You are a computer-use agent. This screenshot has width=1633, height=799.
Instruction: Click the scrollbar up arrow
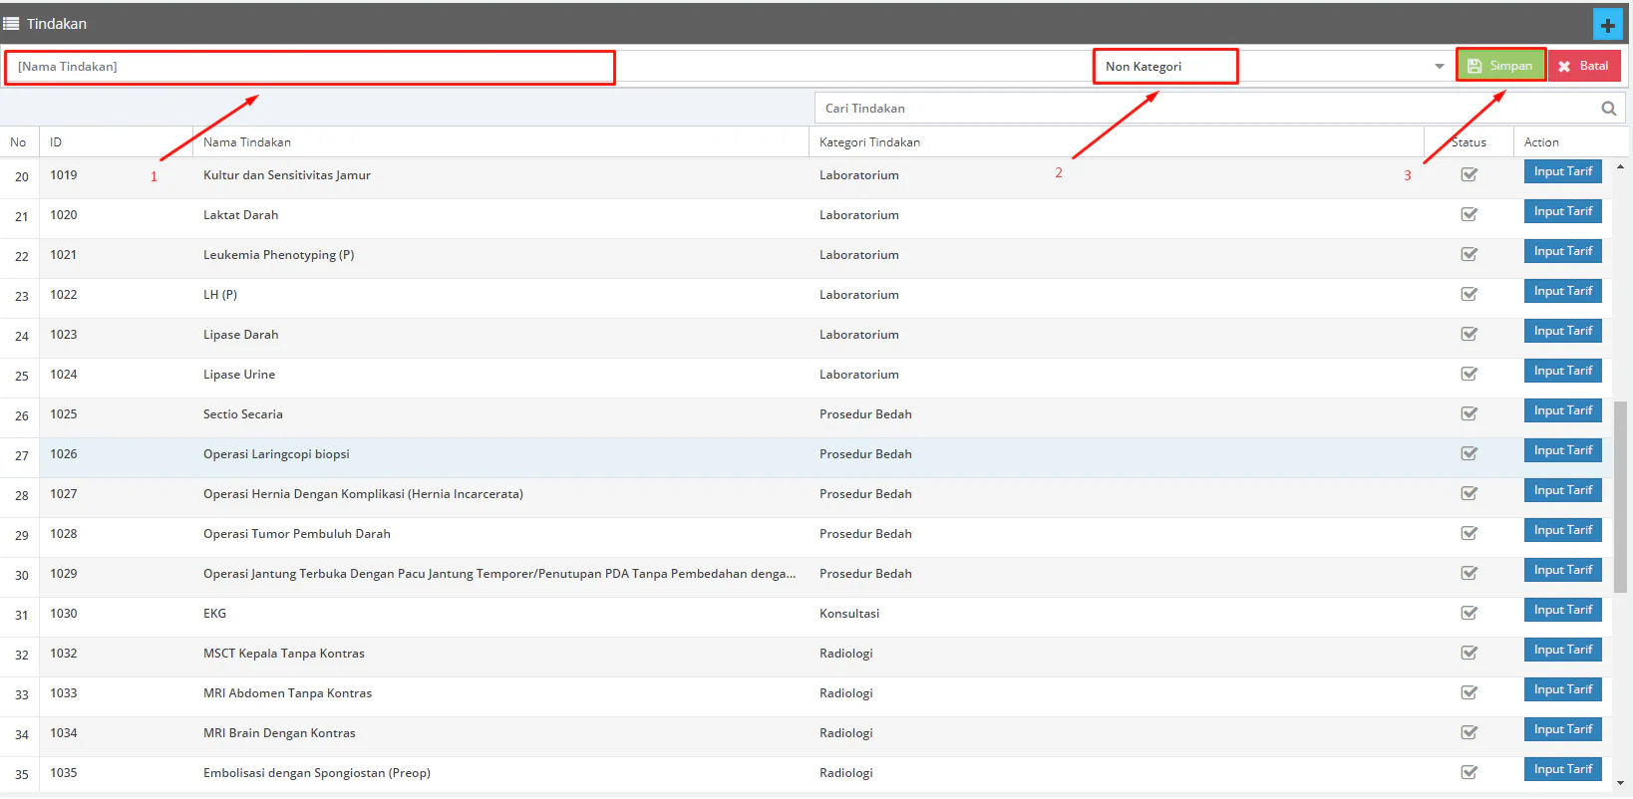(x=1620, y=167)
